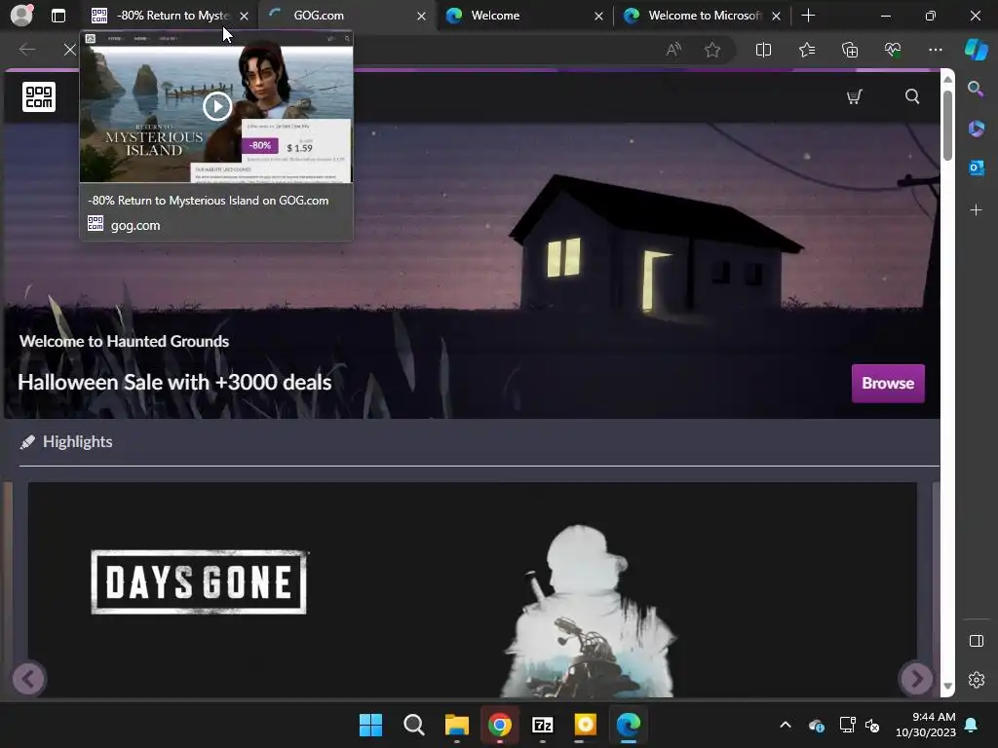The width and height of the screenshot is (998, 748).
Task: Open the Edge profile avatar
Action: pos(21,16)
